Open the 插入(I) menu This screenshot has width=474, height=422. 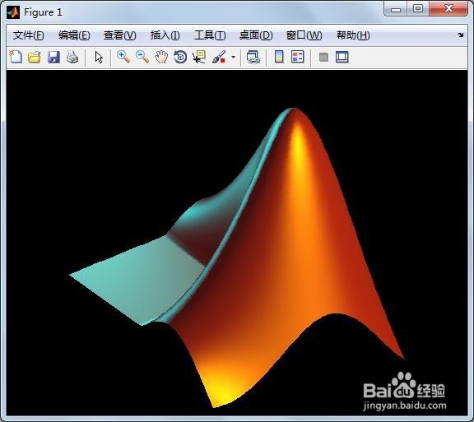point(165,35)
